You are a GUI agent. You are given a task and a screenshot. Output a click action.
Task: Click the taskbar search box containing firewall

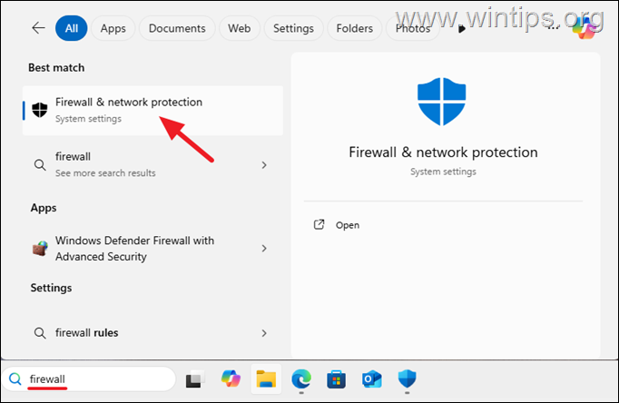point(91,378)
